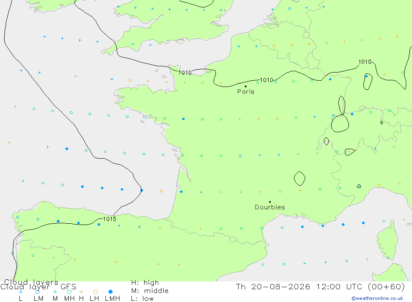
Task: Click the filled blue LMH legend dot
Action: [110, 292]
